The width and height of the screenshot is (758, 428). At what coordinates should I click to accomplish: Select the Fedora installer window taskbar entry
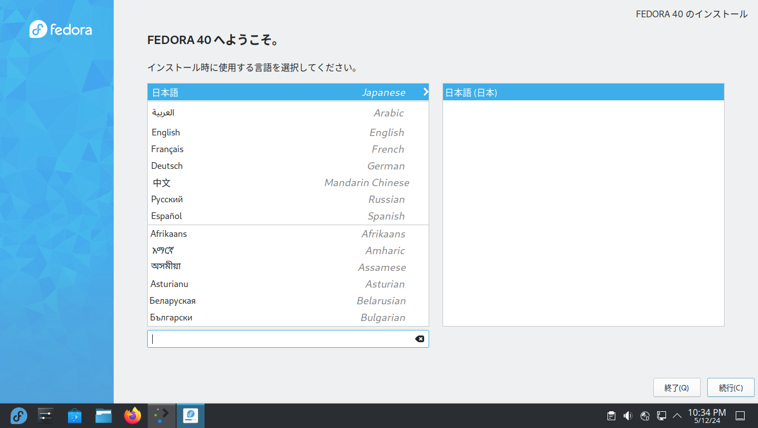[x=191, y=416]
